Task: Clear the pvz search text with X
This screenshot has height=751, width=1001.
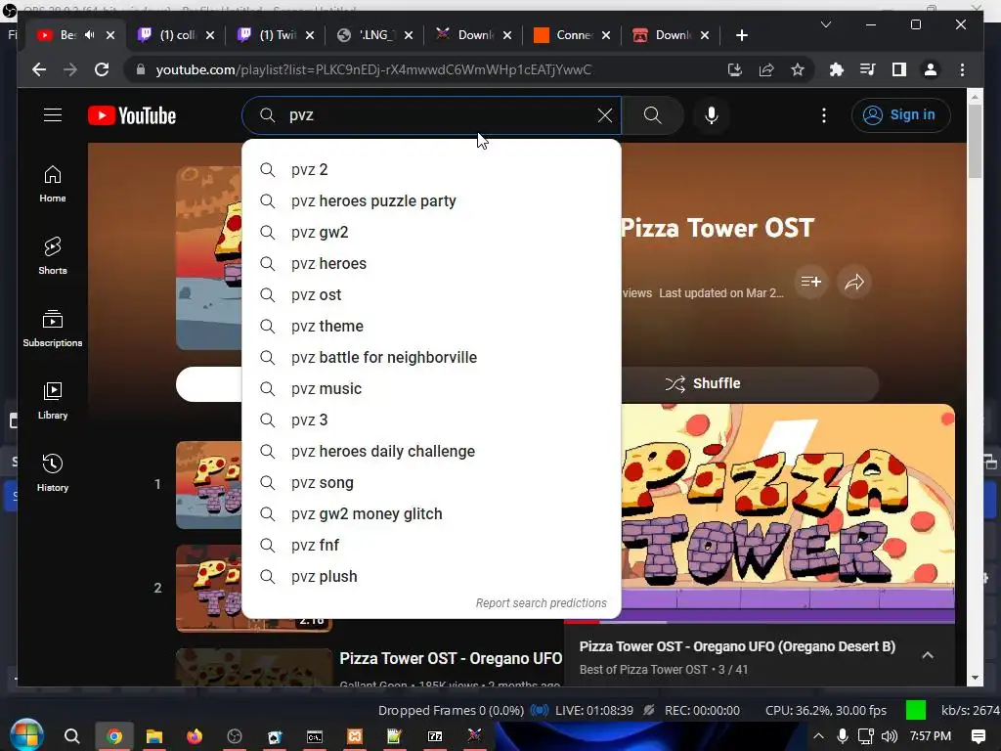Action: [604, 115]
